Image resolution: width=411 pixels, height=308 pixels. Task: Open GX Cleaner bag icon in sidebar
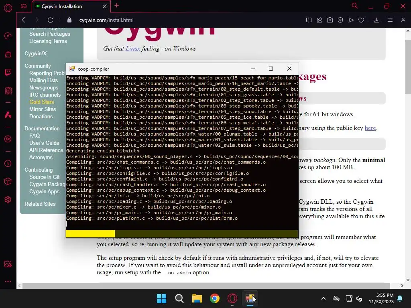tap(8, 54)
